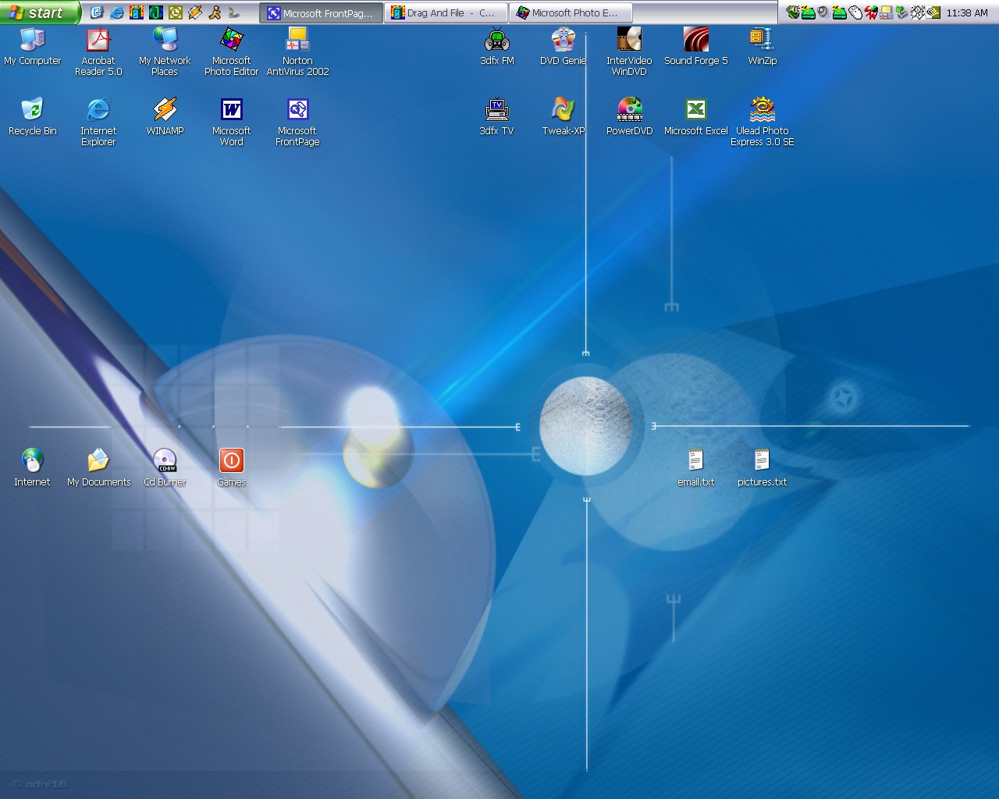Image resolution: width=999 pixels, height=799 pixels.
Task: Click the Internet Explorer quick launch icon
Action: pyautogui.click(x=116, y=12)
